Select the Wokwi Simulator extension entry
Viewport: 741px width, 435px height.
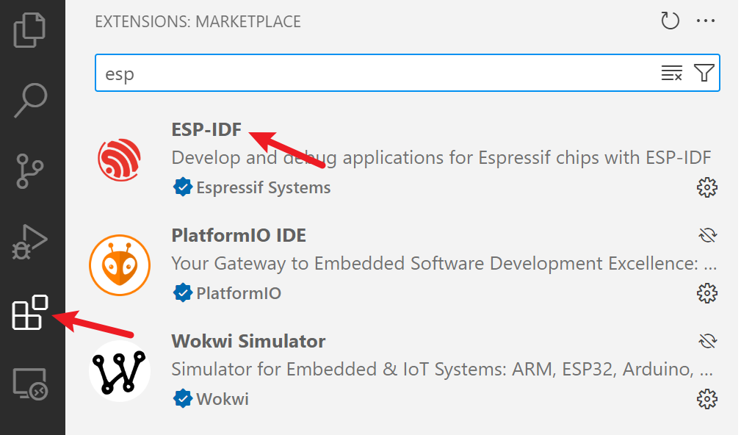403,370
